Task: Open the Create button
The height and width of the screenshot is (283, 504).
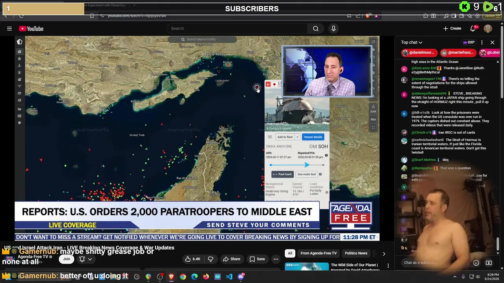Action: coord(452,28)
